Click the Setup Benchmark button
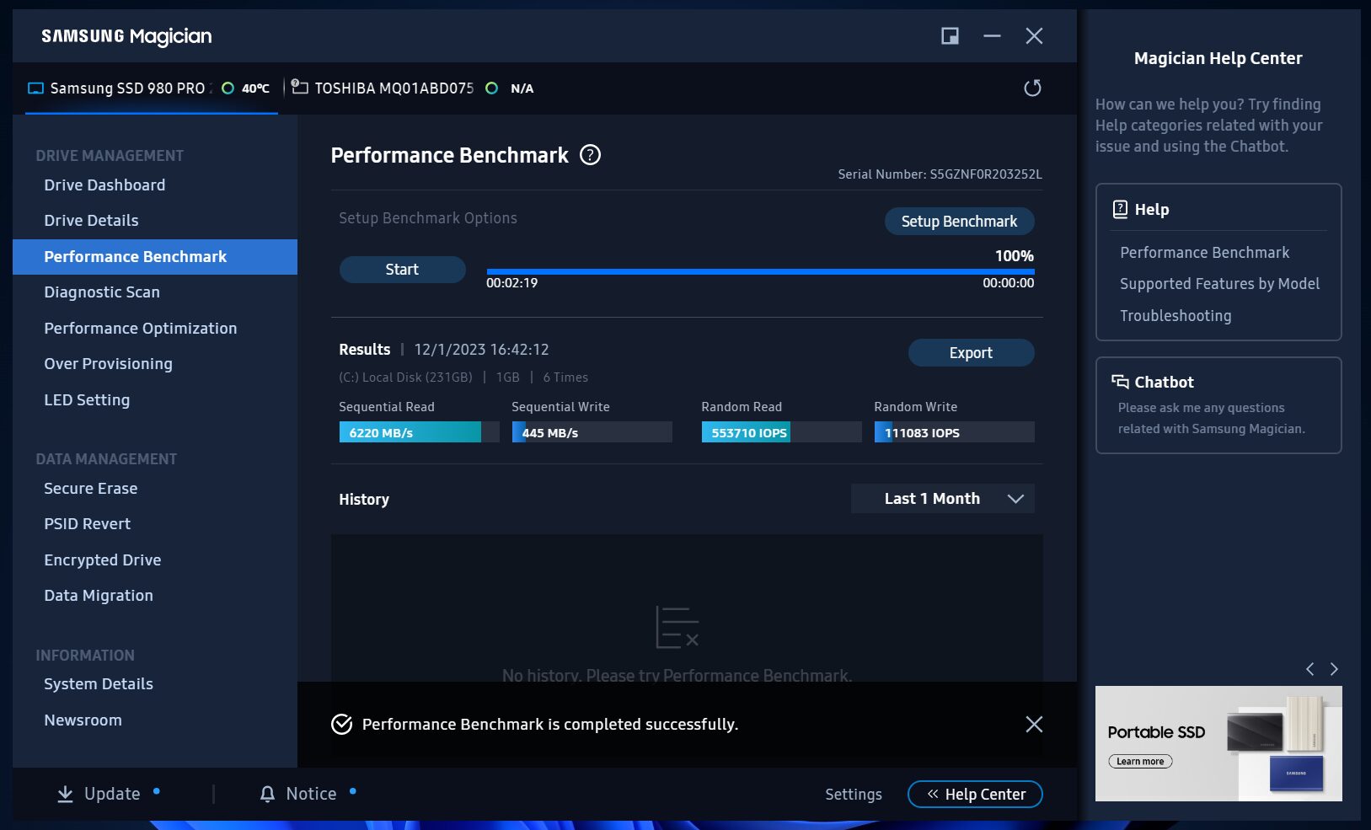Screen dimensions: 1371x830 coord(959,222)
